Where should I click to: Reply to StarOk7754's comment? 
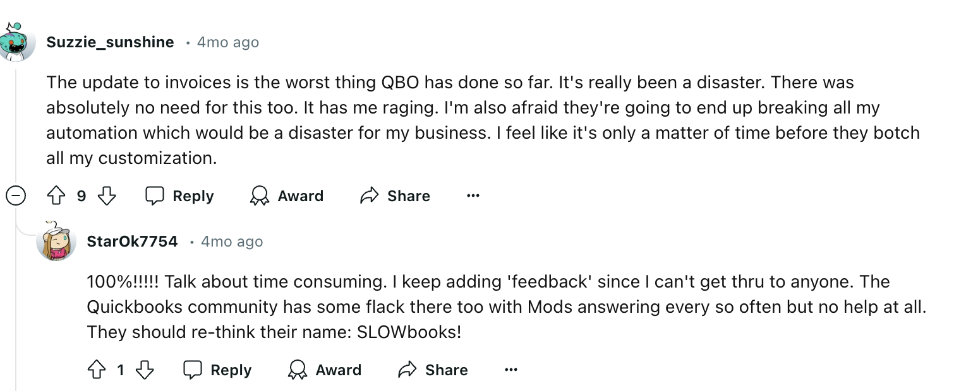pyautogui.click(x=218, y=370)
